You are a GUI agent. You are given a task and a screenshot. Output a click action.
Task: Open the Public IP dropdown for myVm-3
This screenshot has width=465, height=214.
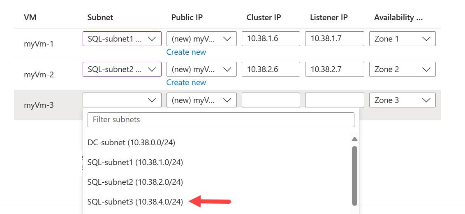(x=201, y=100)
